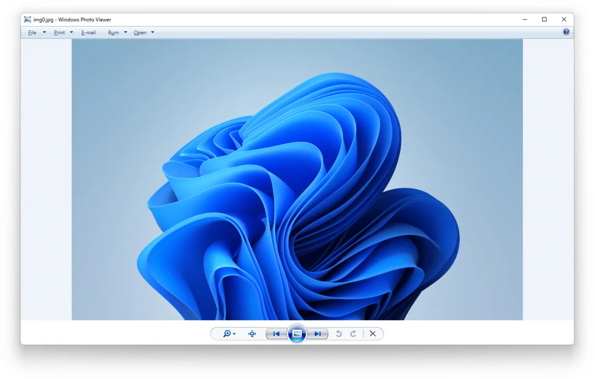Expand the File dropdown arrow

pyautogui.click(x=44, y=33)
